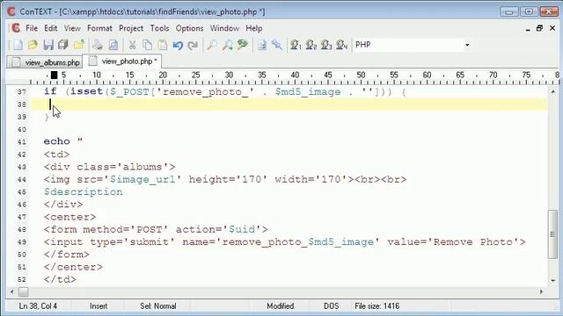Redo the last undone edit

coord(194,45)
